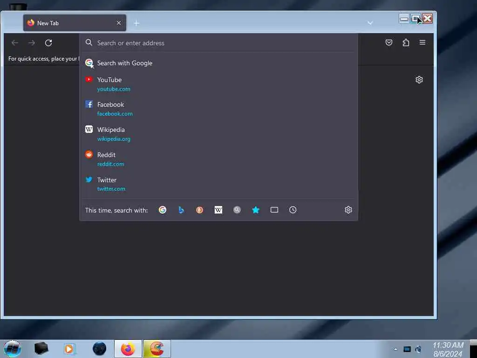Click the wikipedia.org address text

(114, 139)
